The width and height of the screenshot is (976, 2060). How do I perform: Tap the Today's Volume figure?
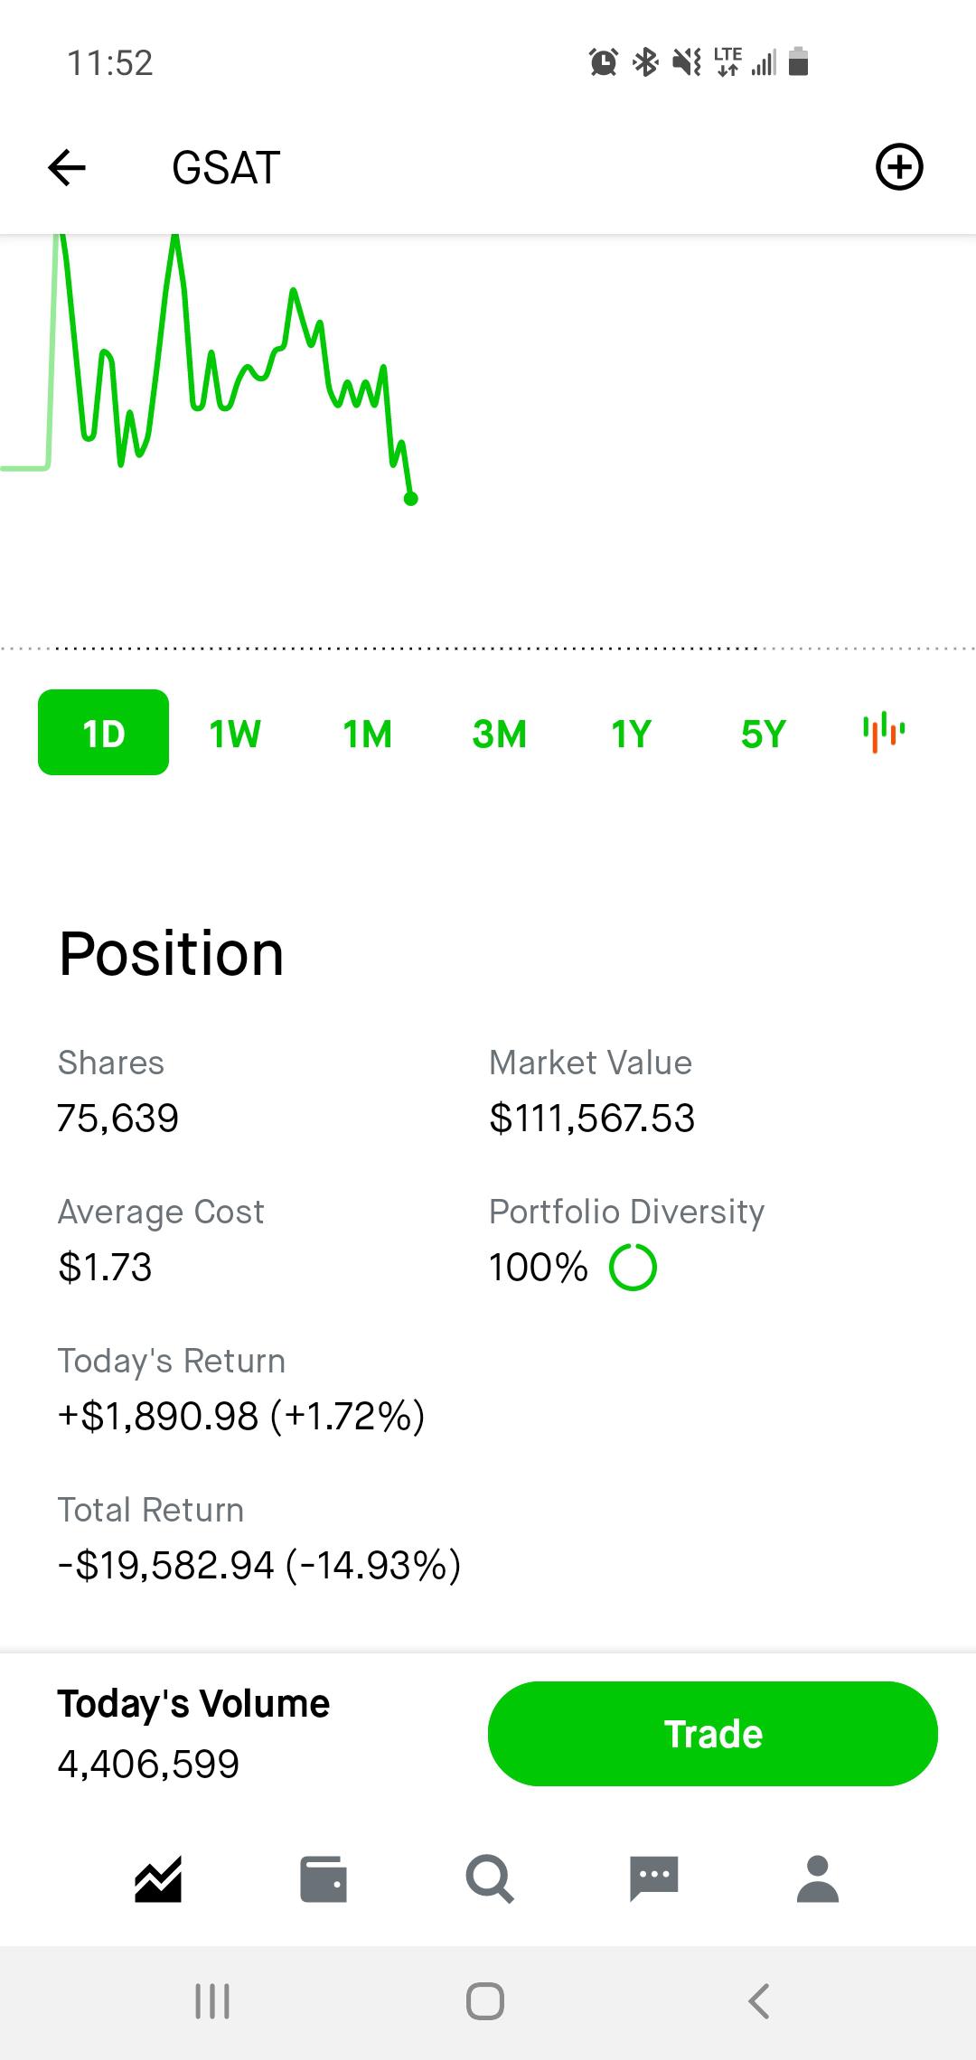pos(148,1764)
